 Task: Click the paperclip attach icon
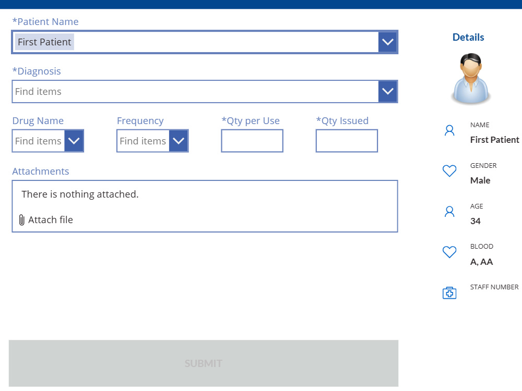(21, 220)
